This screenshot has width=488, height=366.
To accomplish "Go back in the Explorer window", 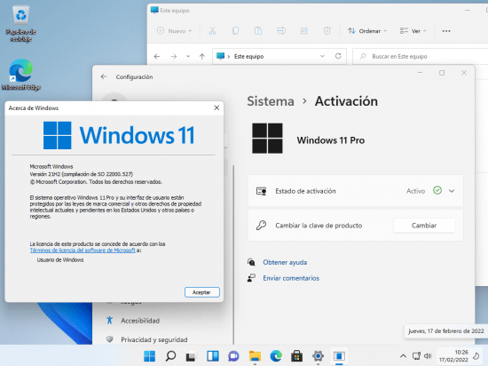I will [x=157, y=56].
